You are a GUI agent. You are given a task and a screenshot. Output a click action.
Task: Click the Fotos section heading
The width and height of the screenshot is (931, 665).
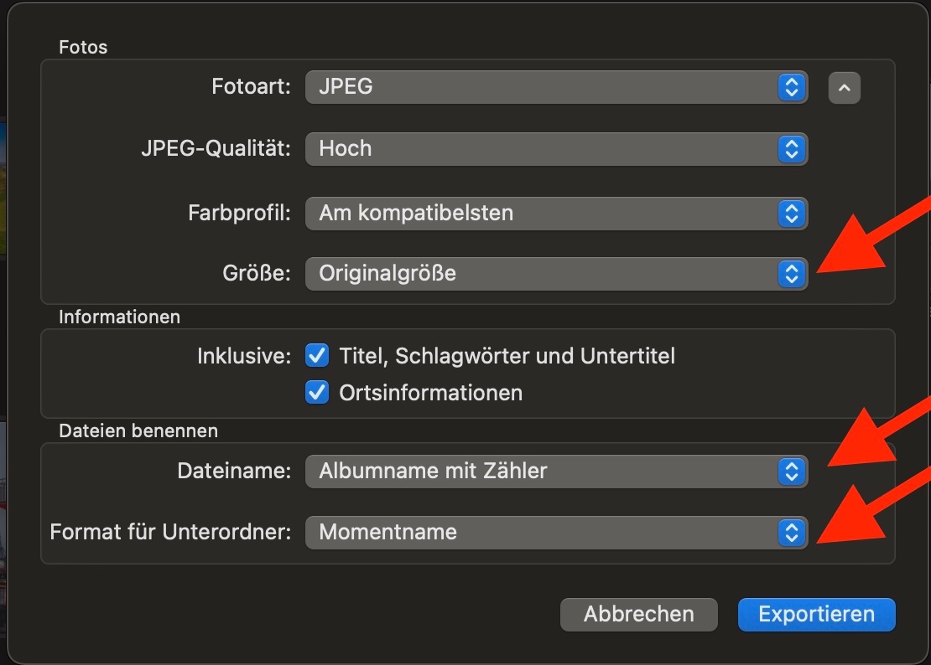tap(83, 47)
